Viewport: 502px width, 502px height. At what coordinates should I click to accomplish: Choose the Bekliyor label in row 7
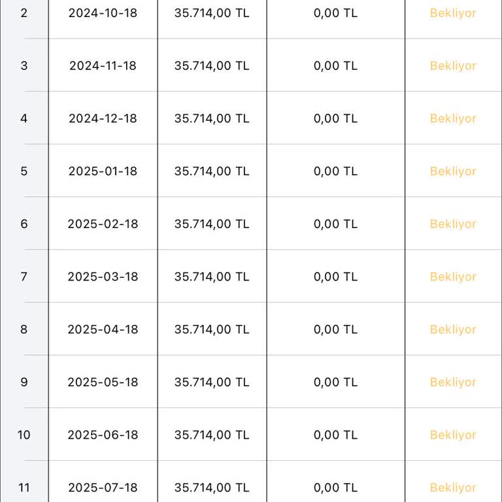tap(453, 277)
